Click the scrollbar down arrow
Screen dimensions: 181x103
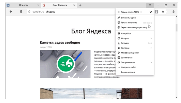177,98
